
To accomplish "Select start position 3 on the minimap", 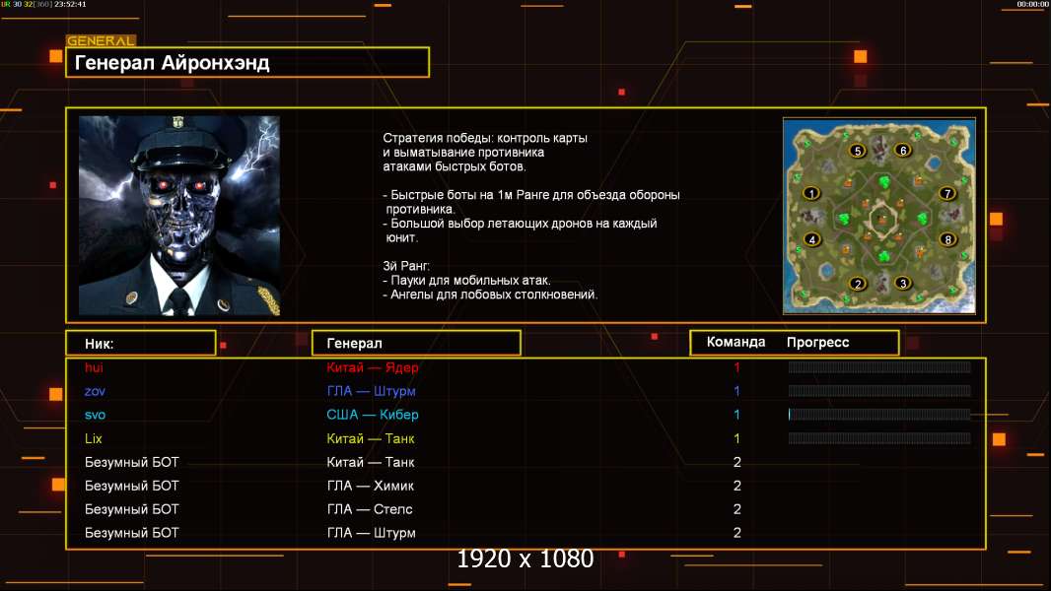I will pyautogui.click(x=903, y=283).
